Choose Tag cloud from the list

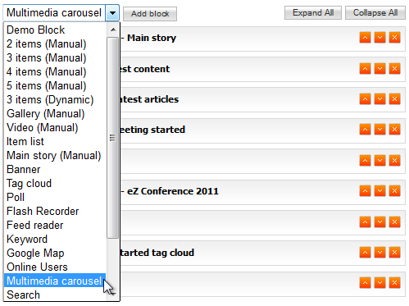coord(29,183)
